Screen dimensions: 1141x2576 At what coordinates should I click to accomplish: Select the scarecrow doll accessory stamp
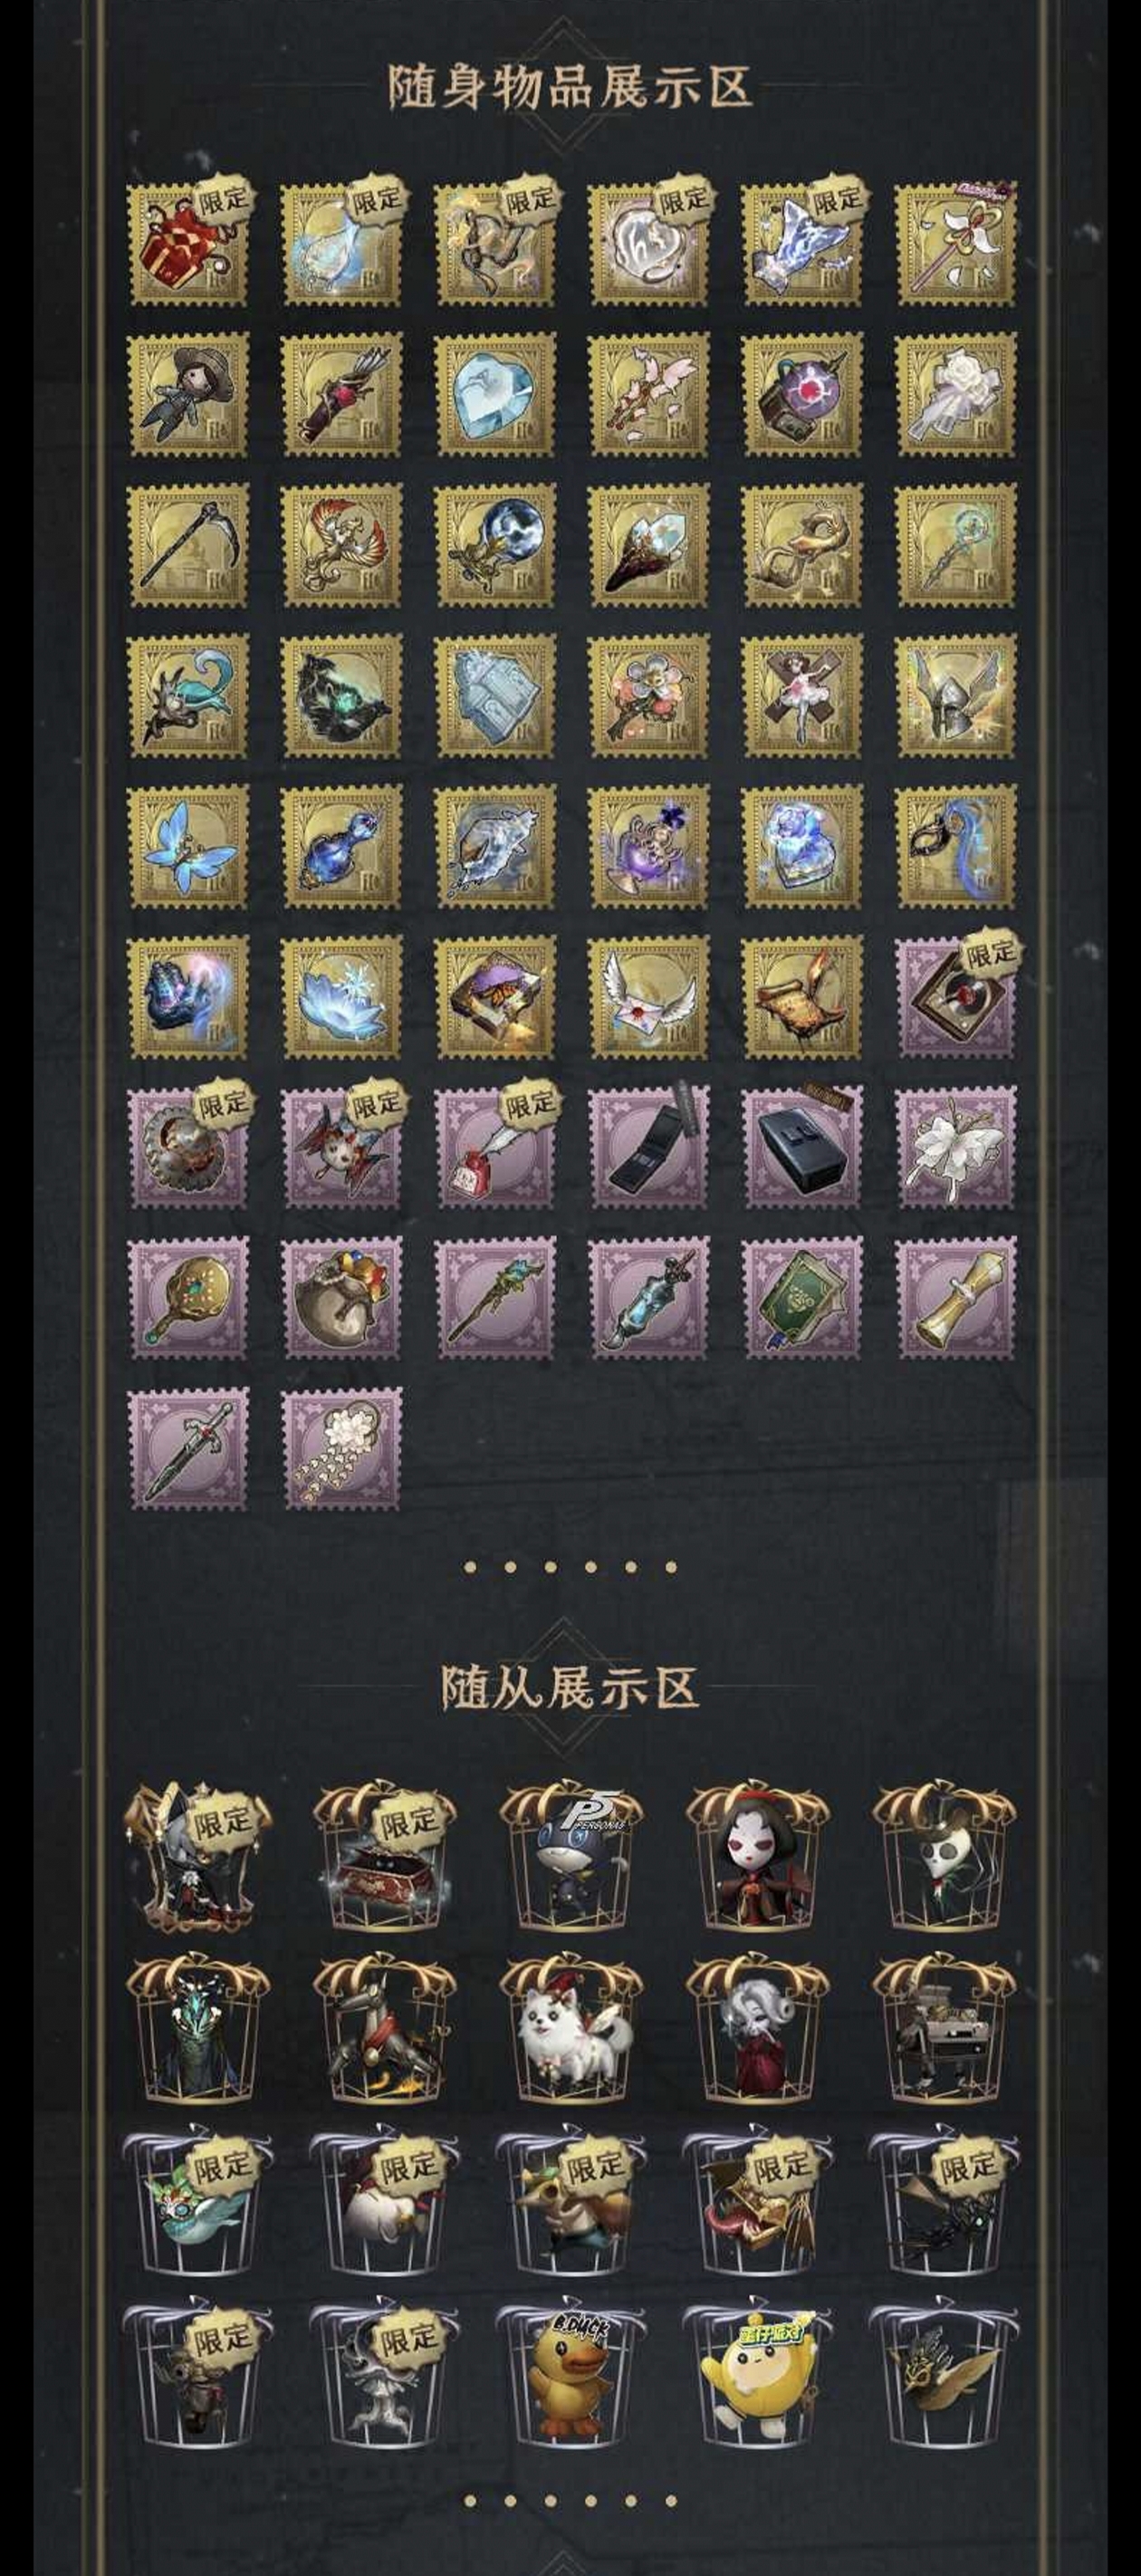tap(188, 395)
